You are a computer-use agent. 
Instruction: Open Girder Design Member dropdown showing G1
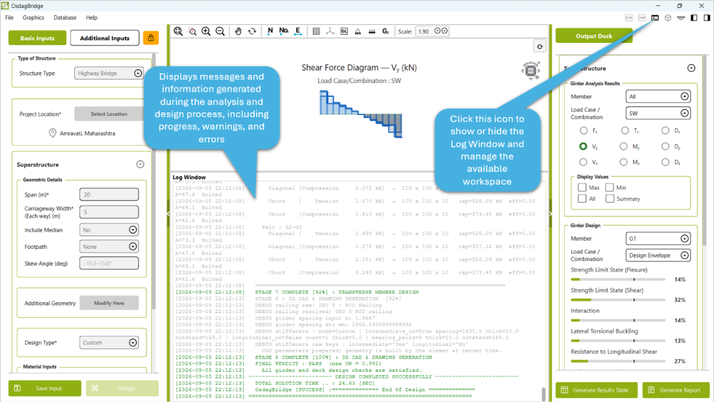(658, 238)
